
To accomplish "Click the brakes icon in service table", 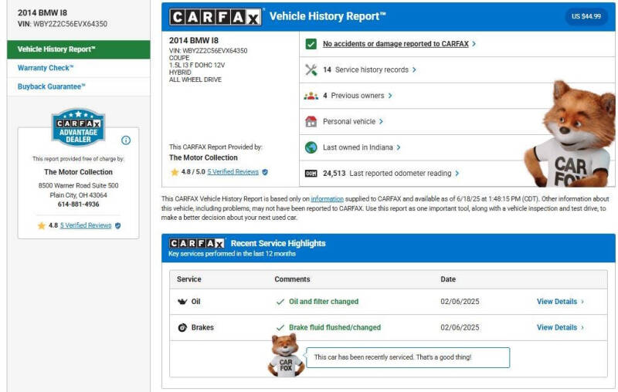I will tap(182, 327).
